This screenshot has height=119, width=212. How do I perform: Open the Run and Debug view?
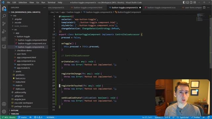[4, 31]
